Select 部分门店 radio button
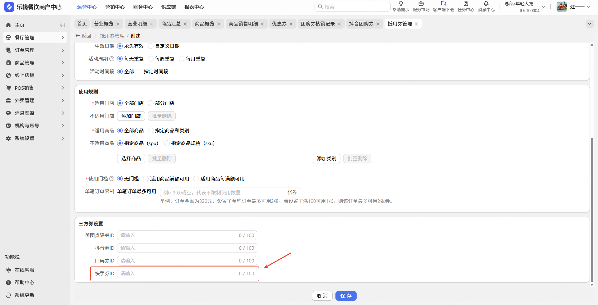598x305 pixels. 151,103
